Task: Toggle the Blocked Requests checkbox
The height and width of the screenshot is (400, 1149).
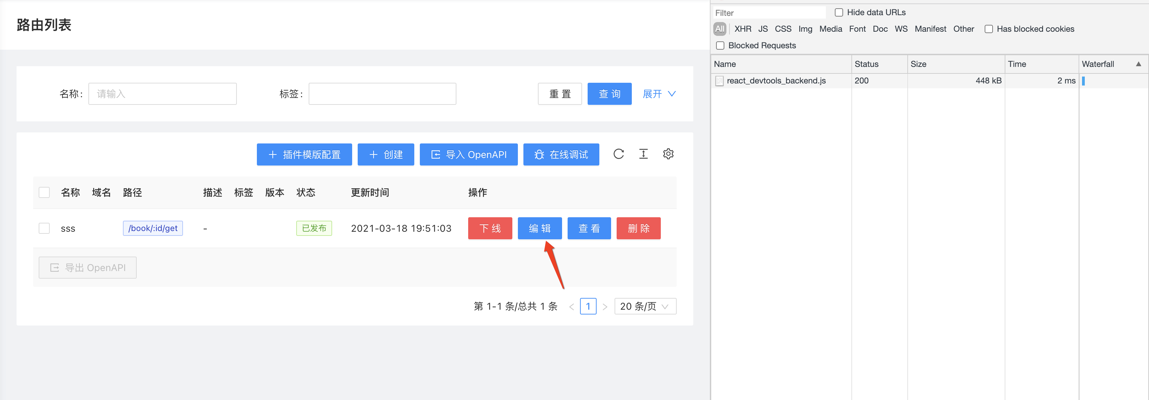Action: point(720,46)
